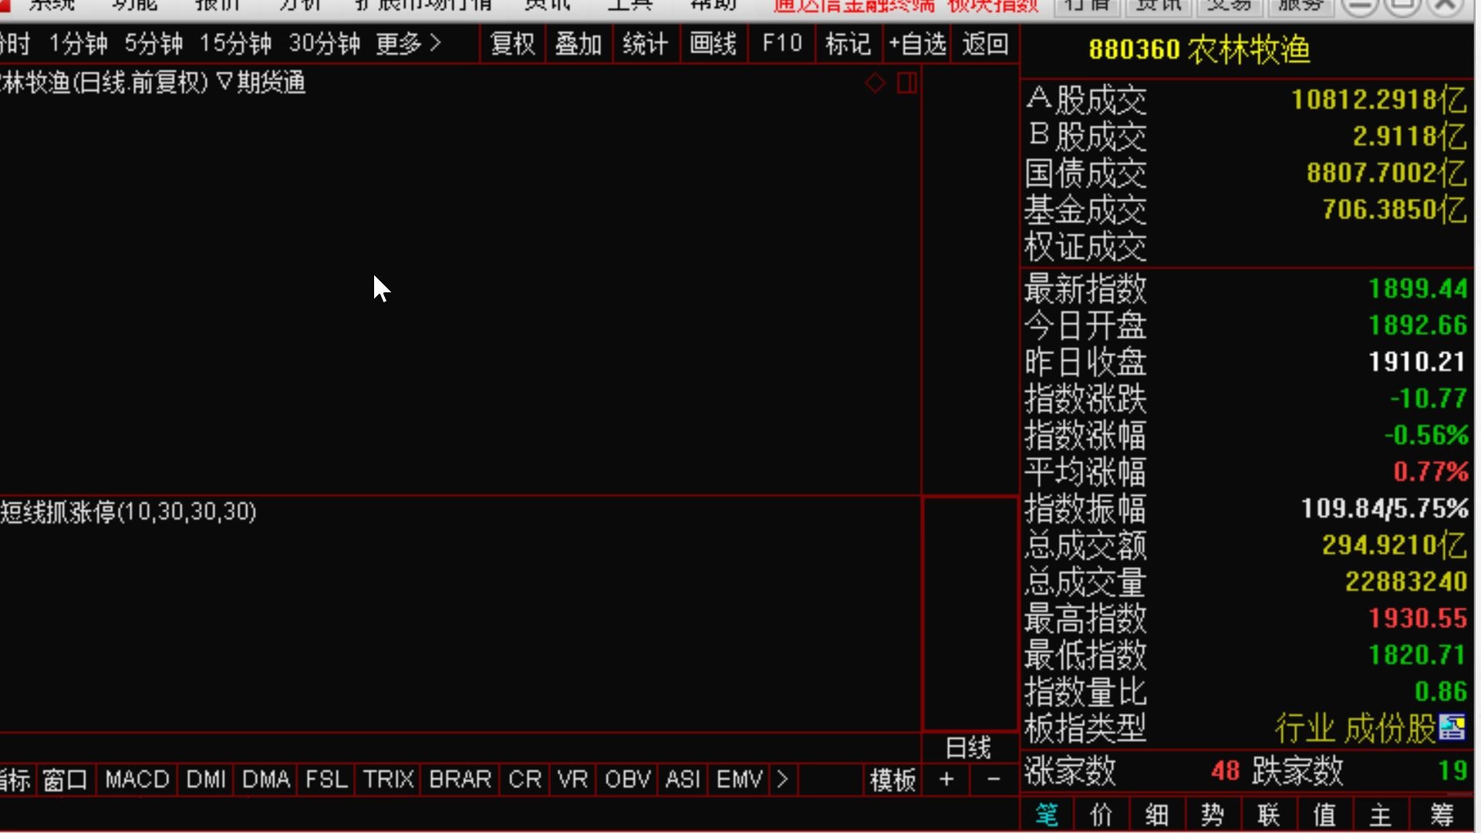Select the OBV indicator
The height and width of the screenshot is (833, 1481).
(628, 780)
